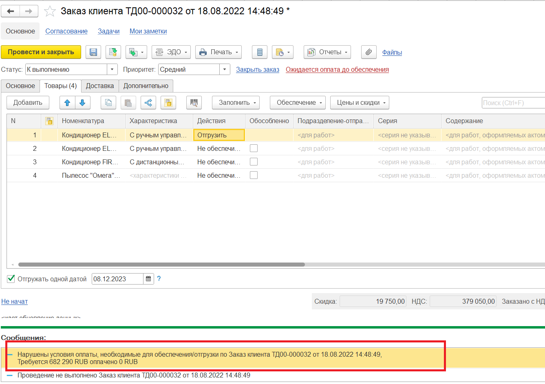545x384 pixels.
Task: Click the printer icon Печать
Action: 218,52
